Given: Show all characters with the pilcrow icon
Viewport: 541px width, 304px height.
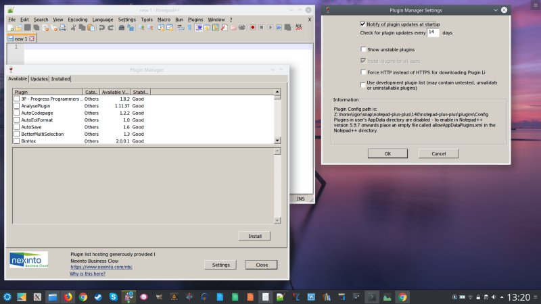Looking at the screenshot, I should coord(189,28).
